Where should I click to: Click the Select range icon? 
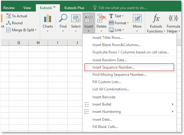coord(76,19)
